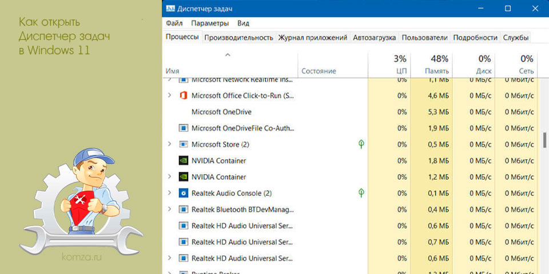549x274 pixels.
Task: Sort by Память column header showing 48%
Action: tap(431, 65)
